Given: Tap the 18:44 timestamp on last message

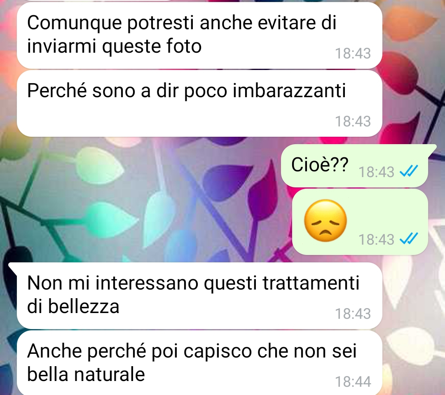Looking at the screenshot, I should (x=353, y=382).
